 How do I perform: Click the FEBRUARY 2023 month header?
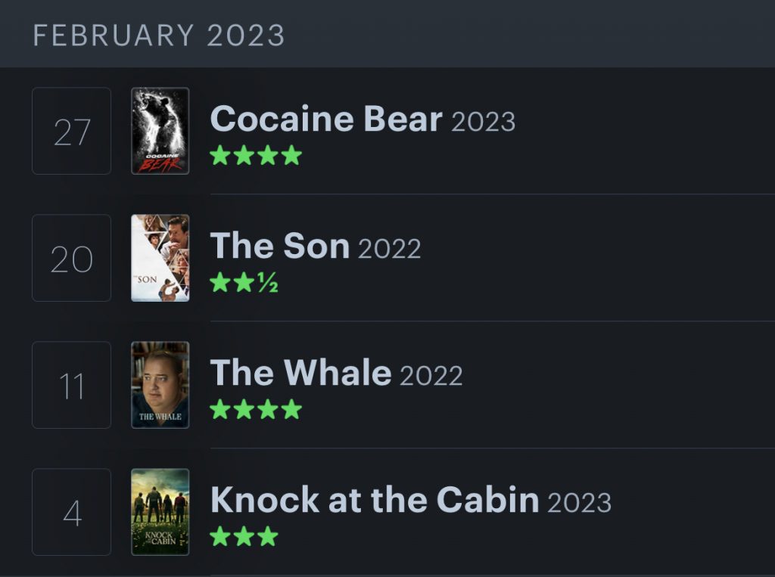click(159, 36)
